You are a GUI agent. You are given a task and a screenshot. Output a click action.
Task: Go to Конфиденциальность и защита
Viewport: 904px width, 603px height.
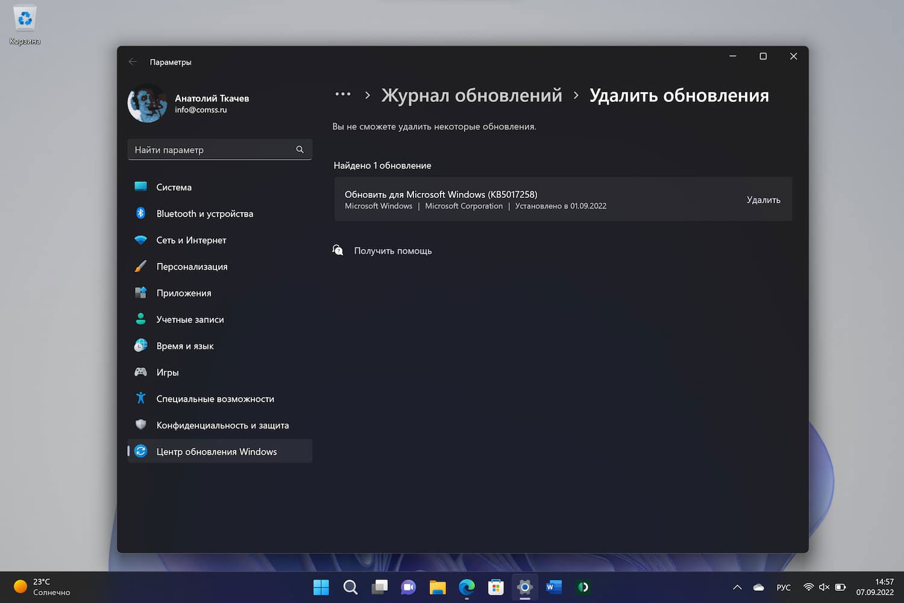point(219,425)
